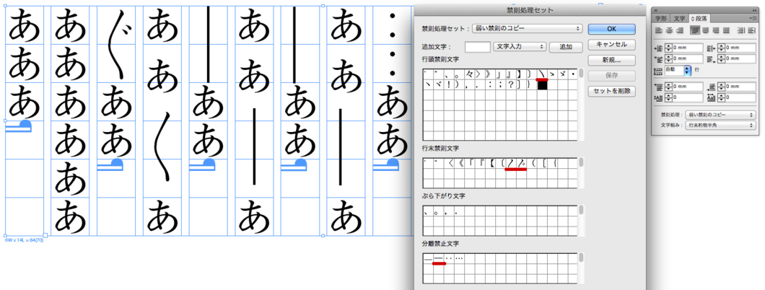The image size is (765, 290).
Task: Select the black highlighted cell in 行頭禁則文字
Action: (x=542, y=85)
